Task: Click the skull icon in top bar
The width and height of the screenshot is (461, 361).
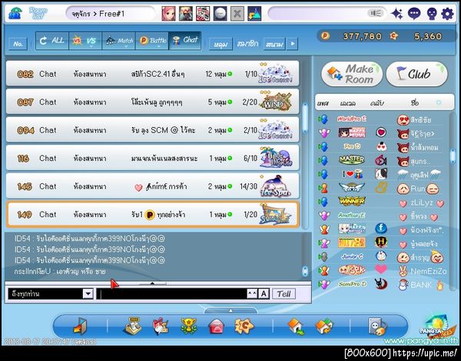Action: pos(432,14)
